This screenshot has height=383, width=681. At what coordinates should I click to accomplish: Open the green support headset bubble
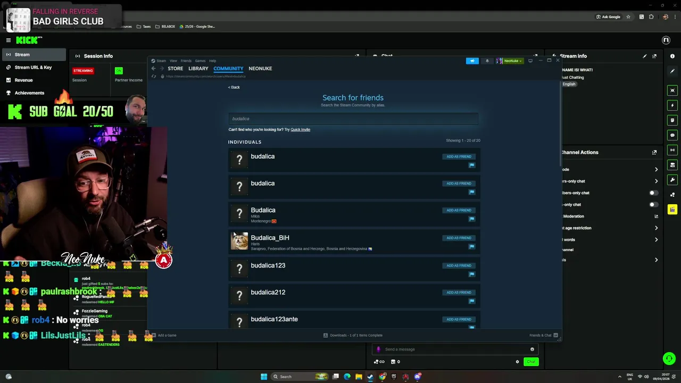(x=669, y=359)
